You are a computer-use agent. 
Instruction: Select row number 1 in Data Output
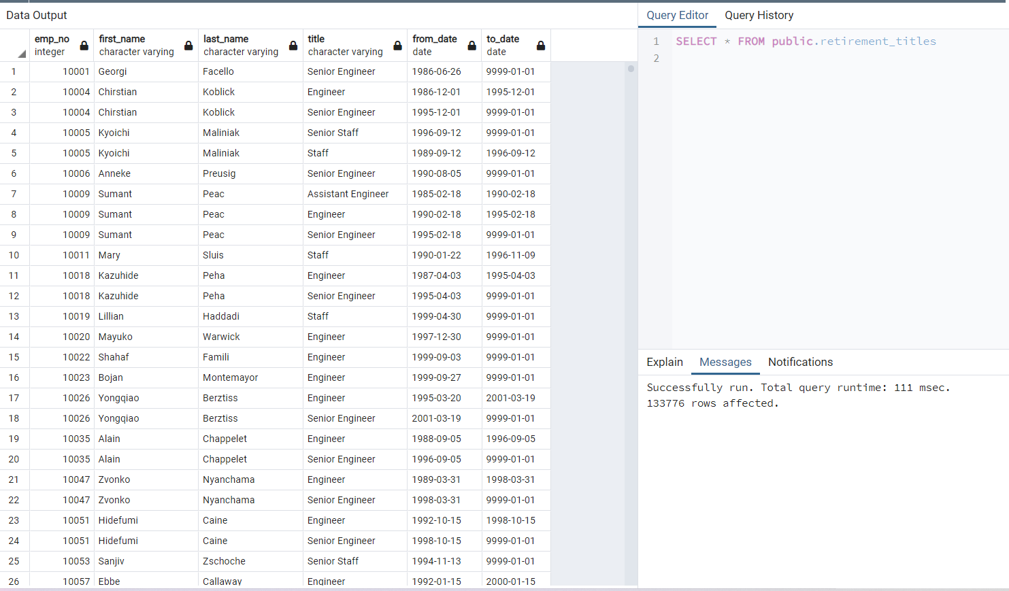(14, 71)
